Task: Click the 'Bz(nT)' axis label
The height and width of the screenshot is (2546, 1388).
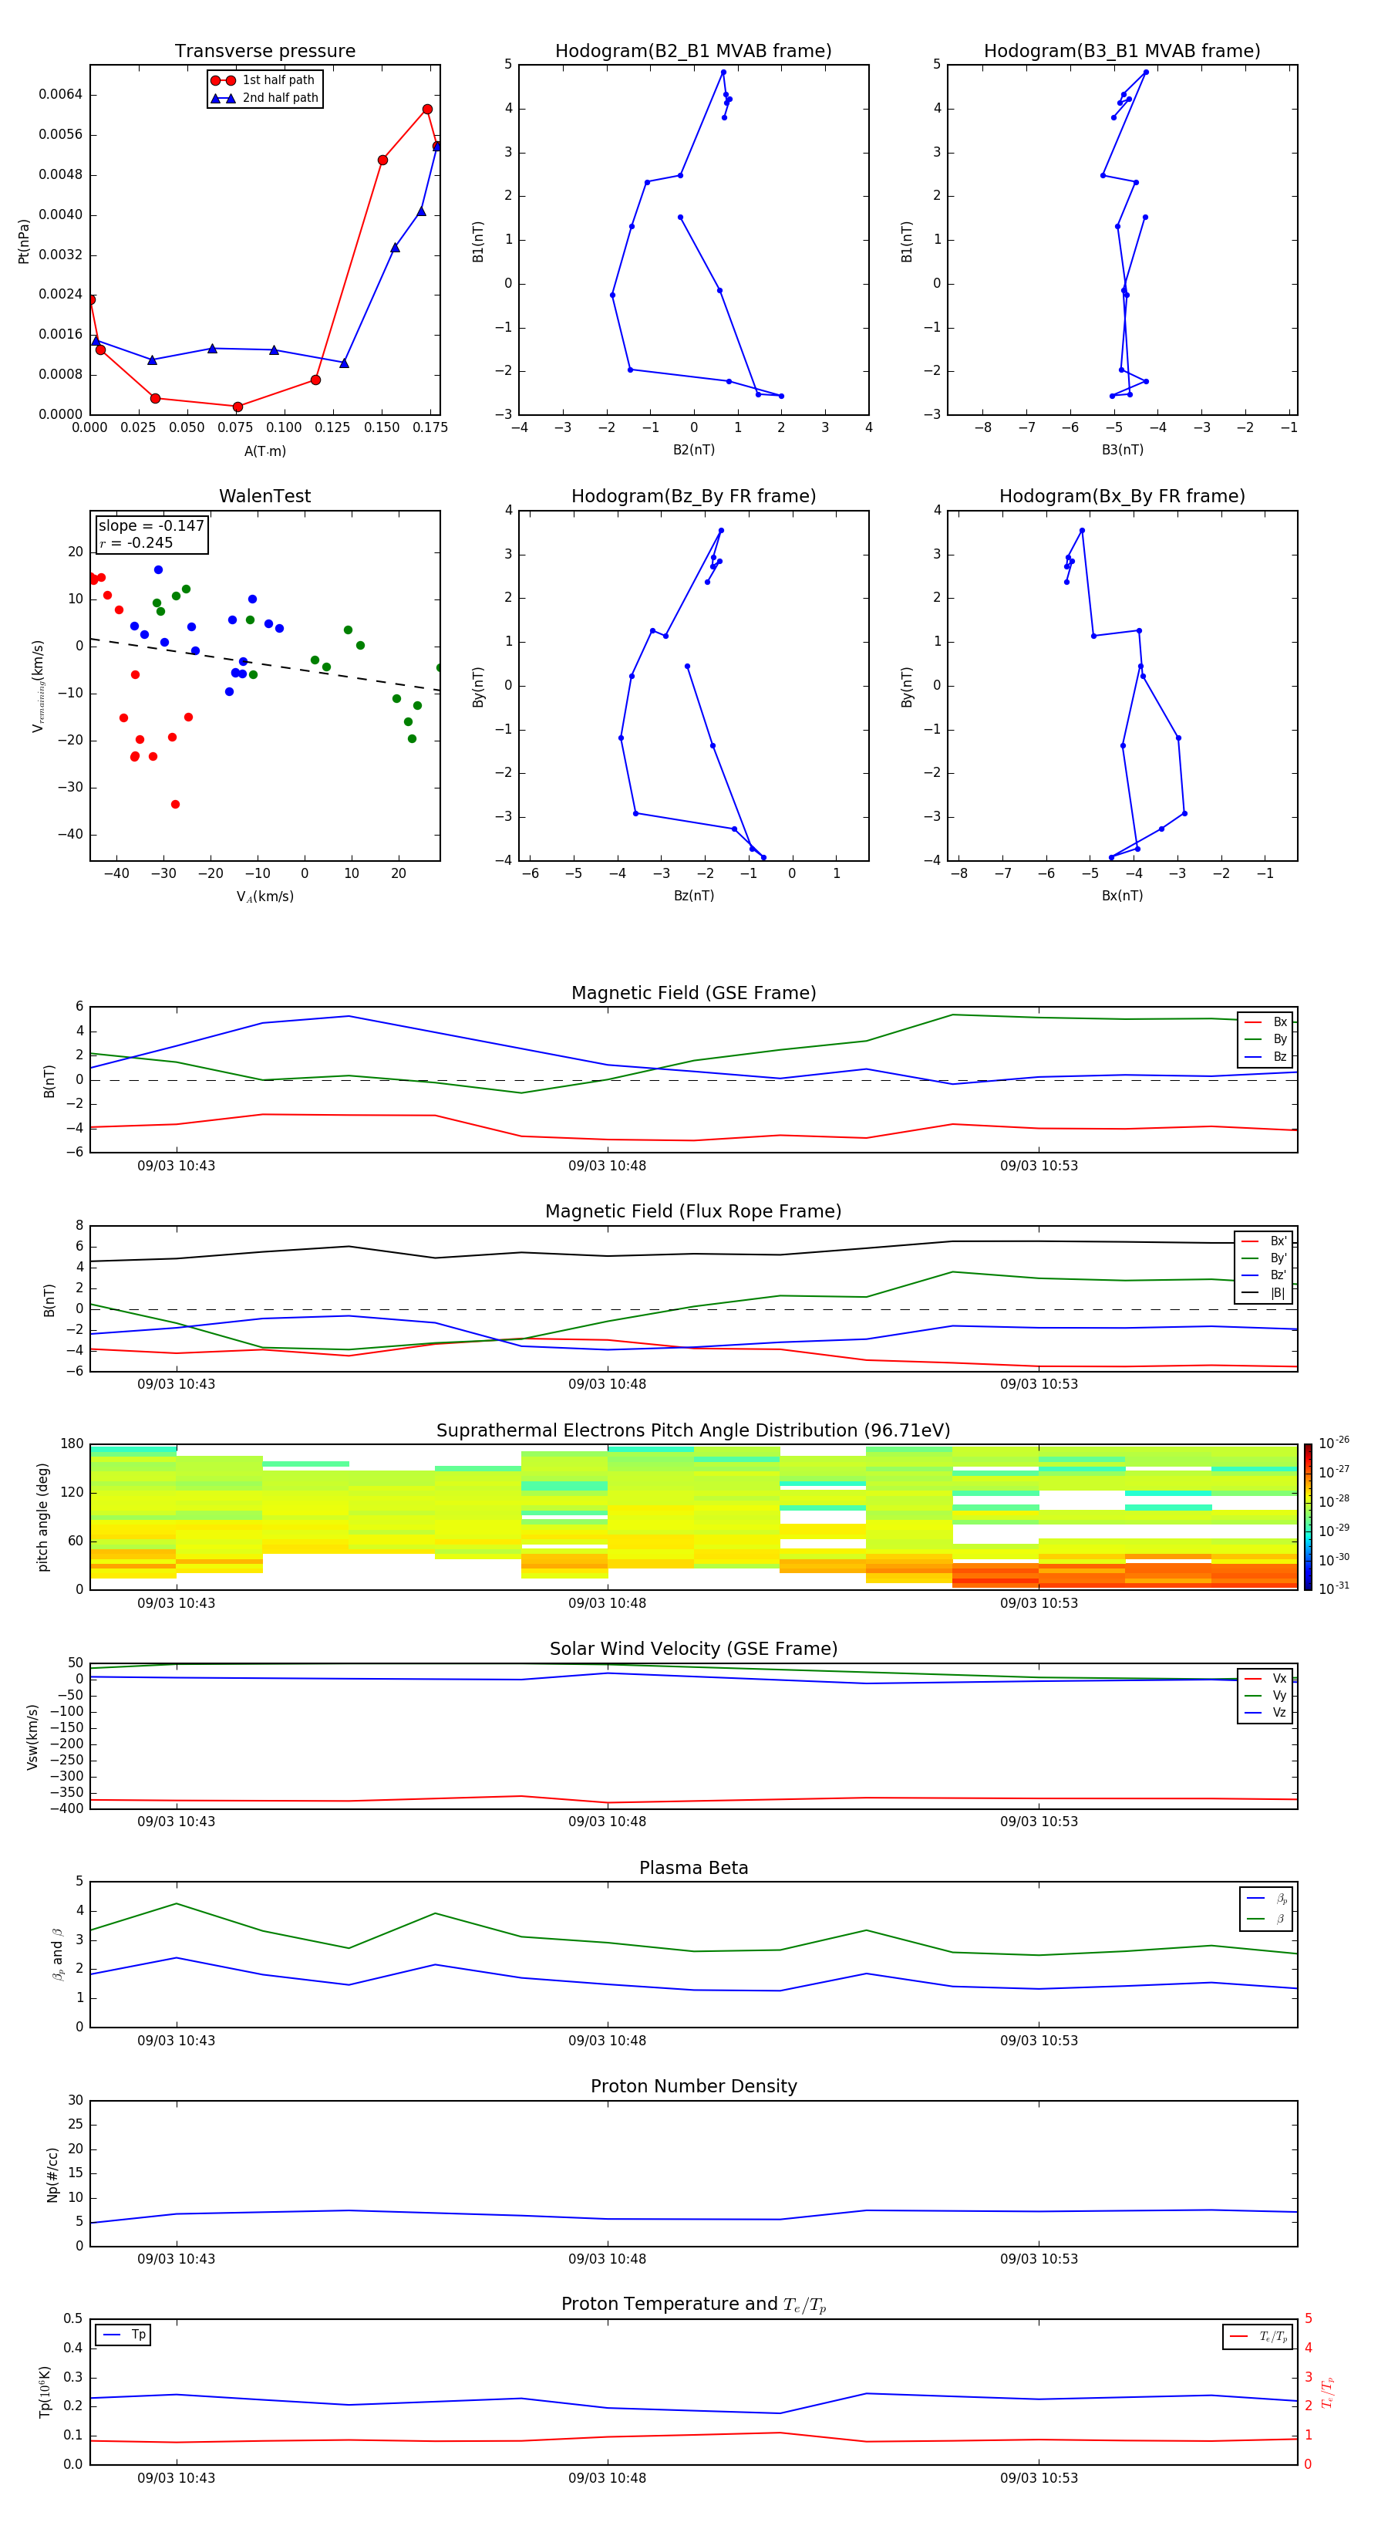Action: click(x=693, y=896)
